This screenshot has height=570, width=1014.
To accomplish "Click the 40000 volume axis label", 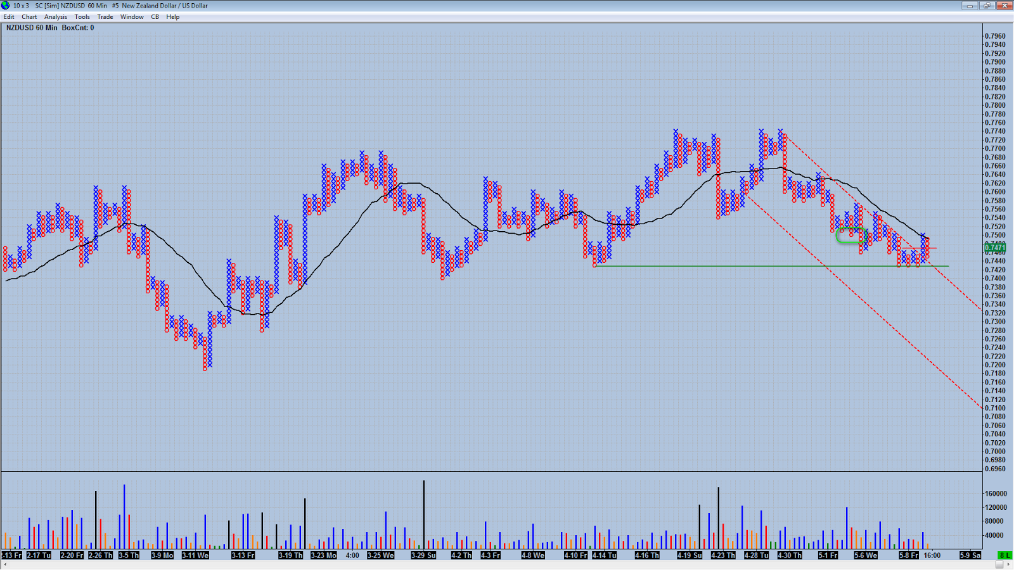I will [994, 535].
